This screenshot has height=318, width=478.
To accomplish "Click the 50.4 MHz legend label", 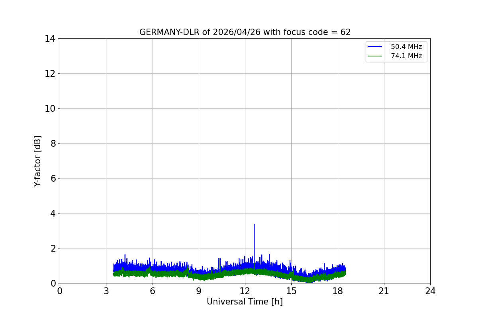I will [x=406, y=47].
